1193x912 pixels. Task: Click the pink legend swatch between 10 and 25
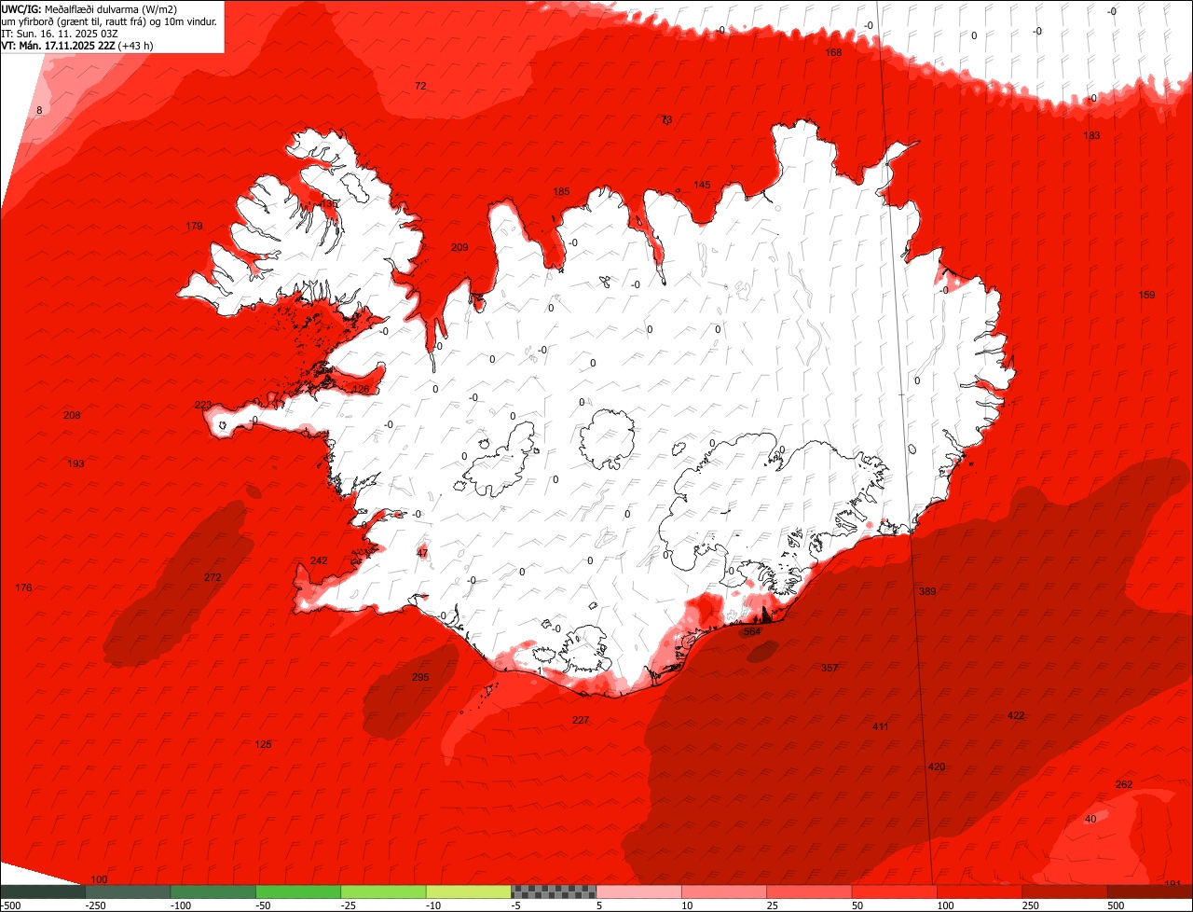pyautogui.click(x=724, y=891)
